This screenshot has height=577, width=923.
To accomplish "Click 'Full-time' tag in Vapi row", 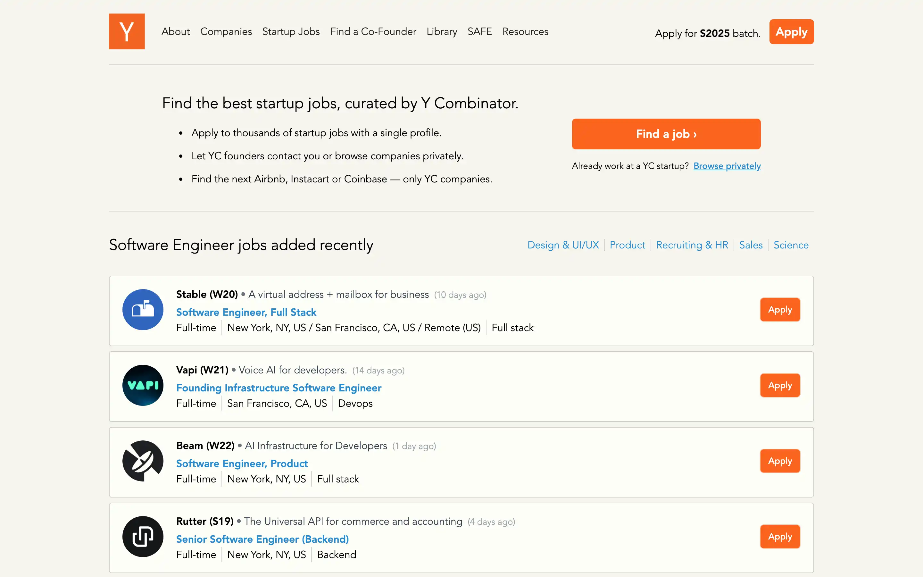I will [196, 403].
